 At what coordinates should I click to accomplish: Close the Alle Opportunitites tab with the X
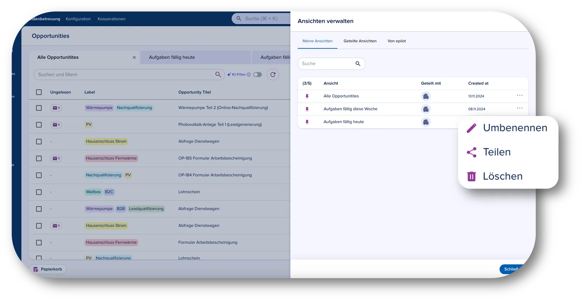[134, 57]
